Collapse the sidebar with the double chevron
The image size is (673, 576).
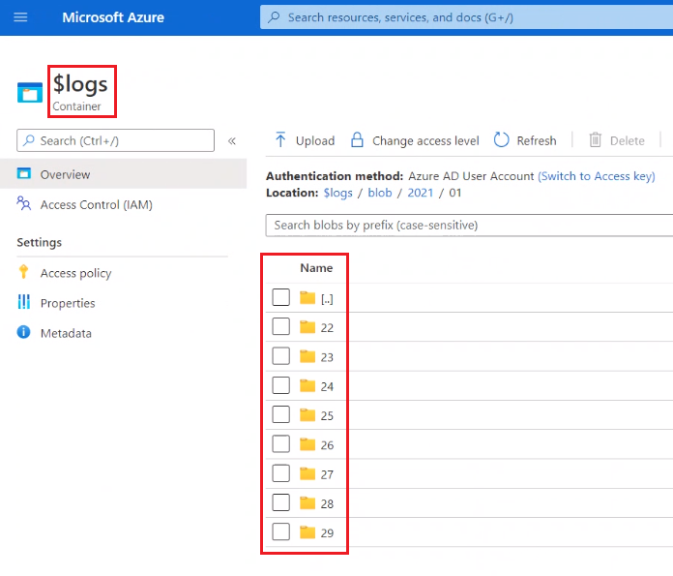tap(232, 141)
